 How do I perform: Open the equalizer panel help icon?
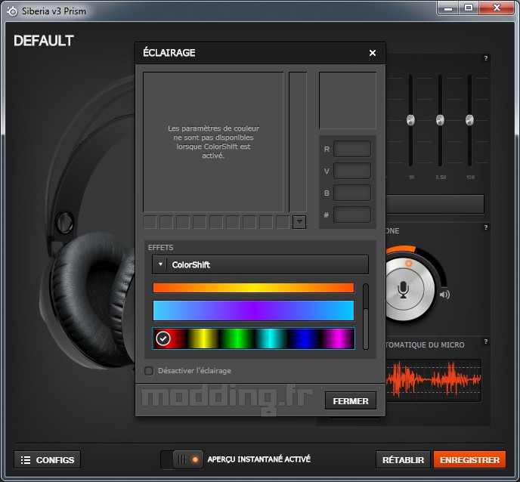(x=485, y=58)
